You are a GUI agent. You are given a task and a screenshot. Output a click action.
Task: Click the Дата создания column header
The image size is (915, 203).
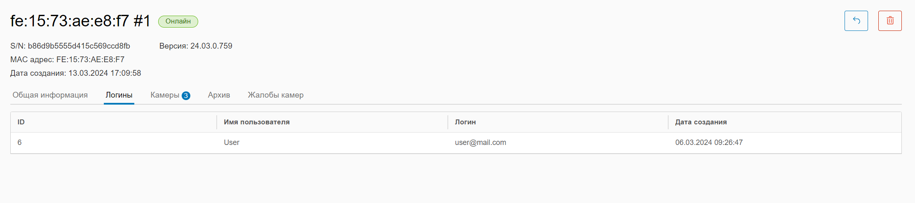(x=701, y=122)
